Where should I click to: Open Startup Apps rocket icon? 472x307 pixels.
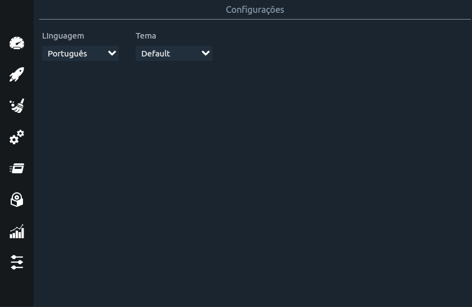click(x=17, y=74)
